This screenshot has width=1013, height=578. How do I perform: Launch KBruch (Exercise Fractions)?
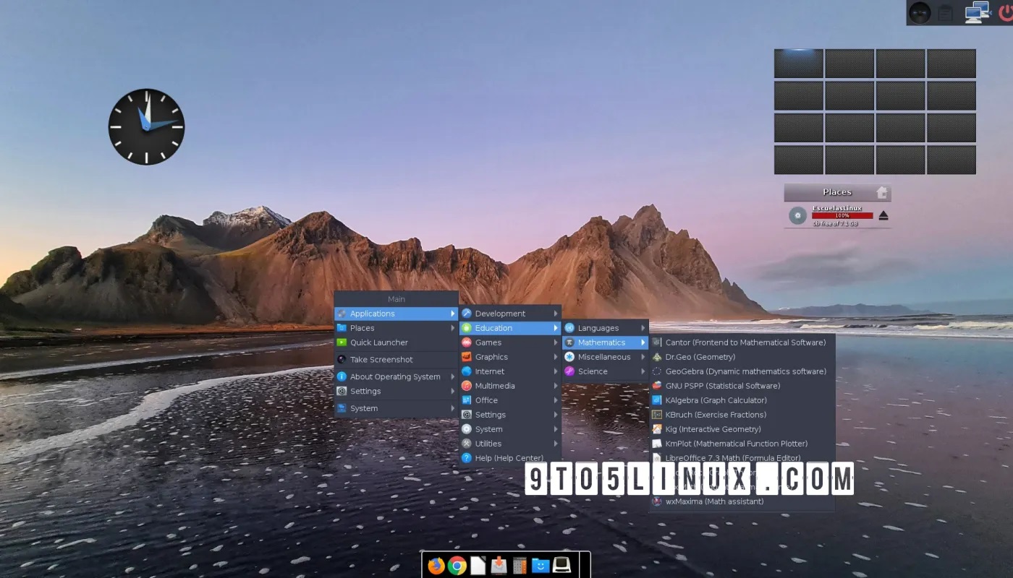[742, 415]
